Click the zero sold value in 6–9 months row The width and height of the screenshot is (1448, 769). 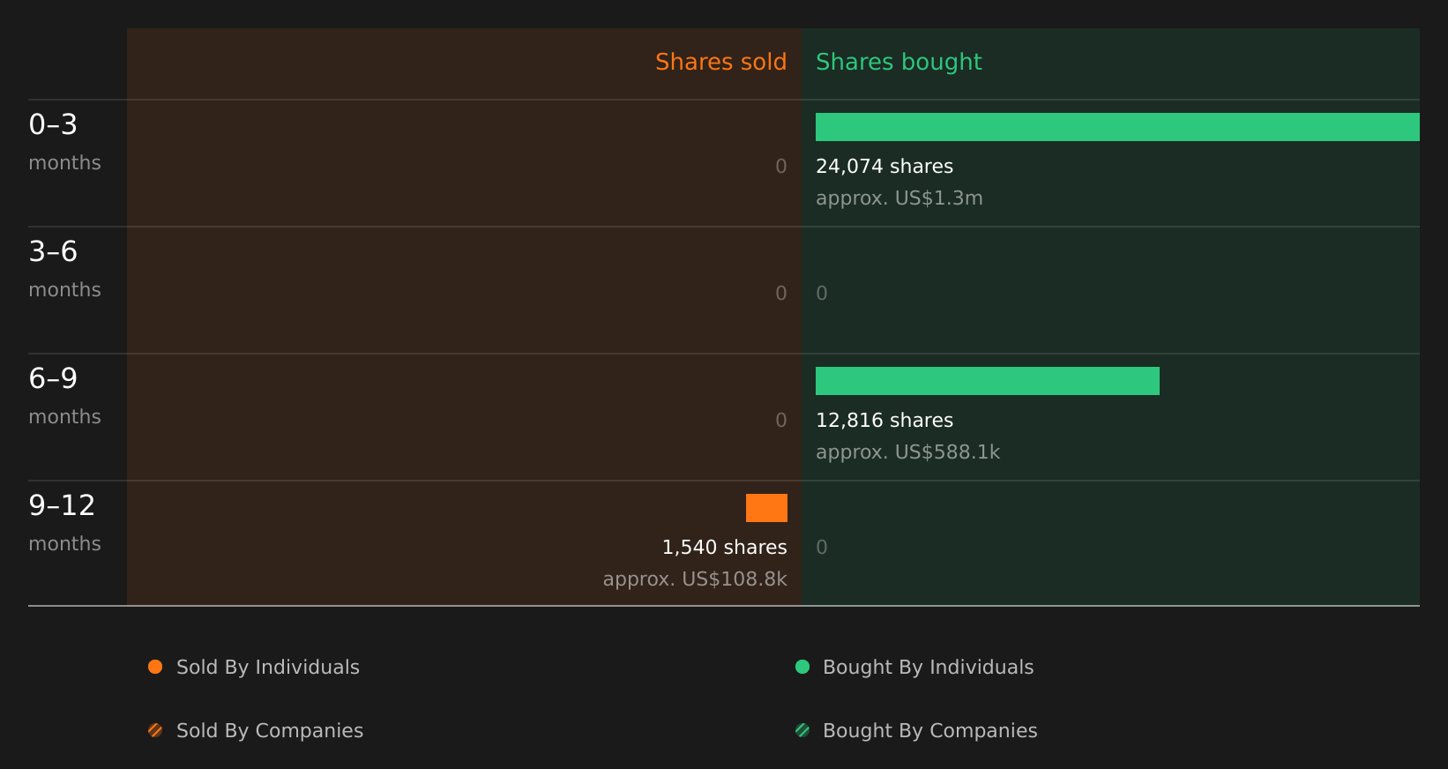(x=781, y=421)
